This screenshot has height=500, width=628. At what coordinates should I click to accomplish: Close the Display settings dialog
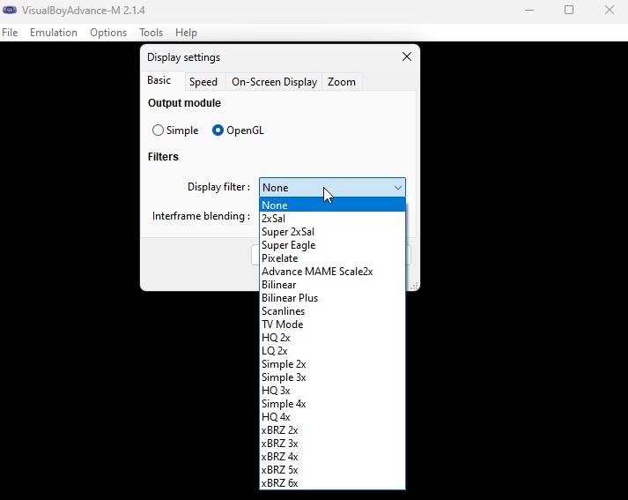(407, 57)
